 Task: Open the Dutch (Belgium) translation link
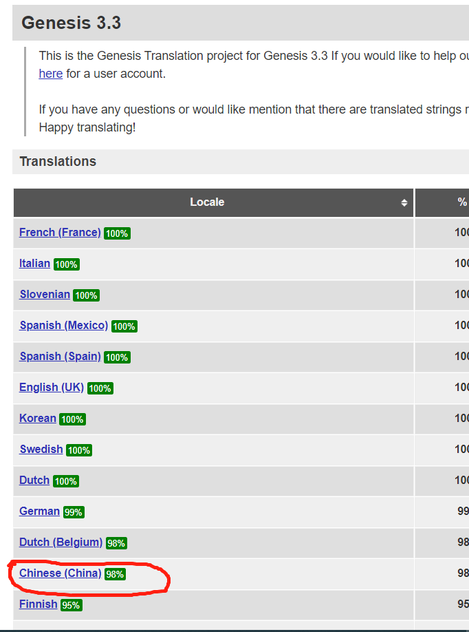[x=61, y=543]
